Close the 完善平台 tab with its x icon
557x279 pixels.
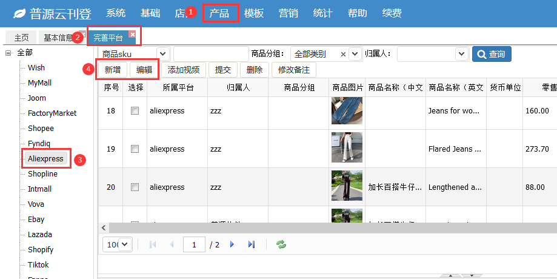(x=133, y=34)
